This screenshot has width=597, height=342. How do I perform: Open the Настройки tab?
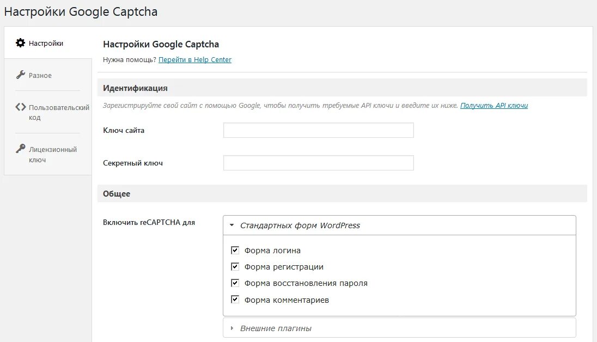46,43
